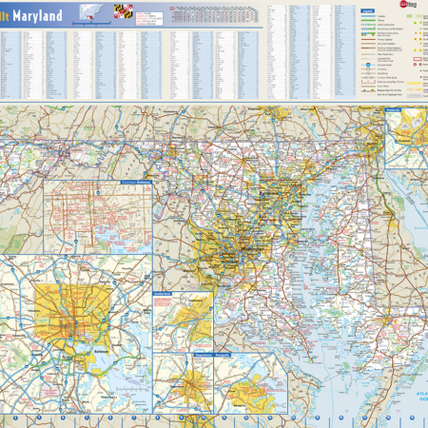Click the GeoNova logo
The height and width of the screenshot is (428, 428).
click(408, 4)
